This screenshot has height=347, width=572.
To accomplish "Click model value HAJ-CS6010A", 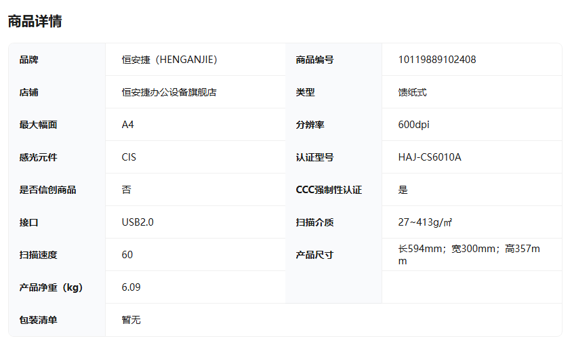I will [x=430, y=157].
